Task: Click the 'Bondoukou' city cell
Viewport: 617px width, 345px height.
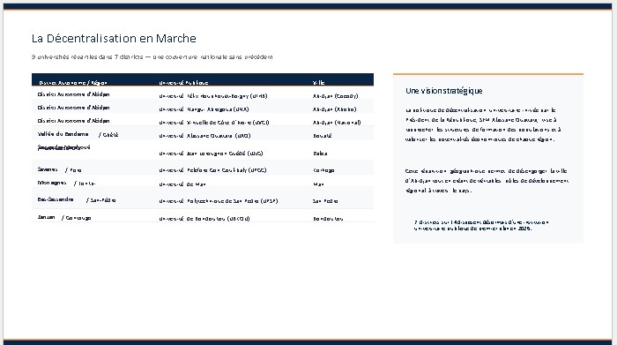Action: tap(328, 219)
